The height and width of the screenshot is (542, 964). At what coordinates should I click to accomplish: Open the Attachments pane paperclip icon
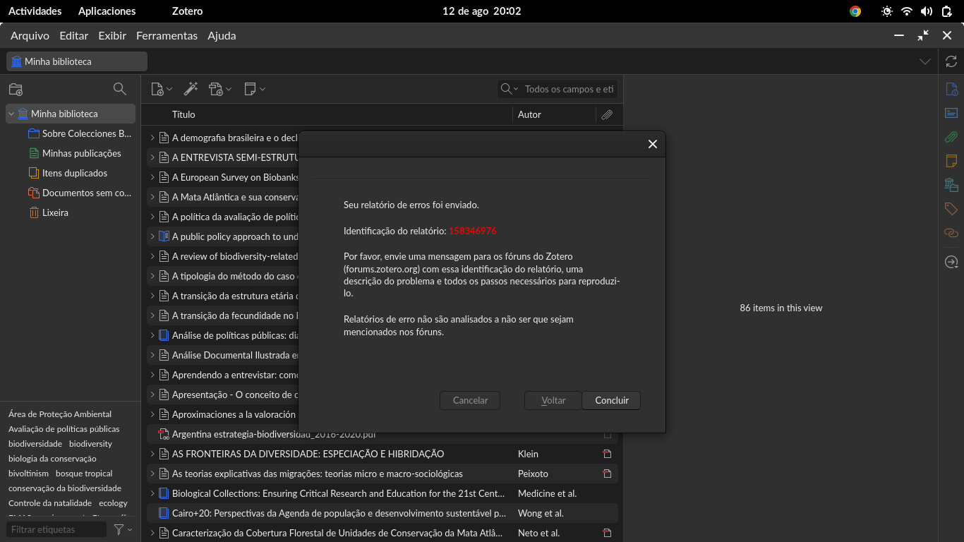(x=951, y=137)
